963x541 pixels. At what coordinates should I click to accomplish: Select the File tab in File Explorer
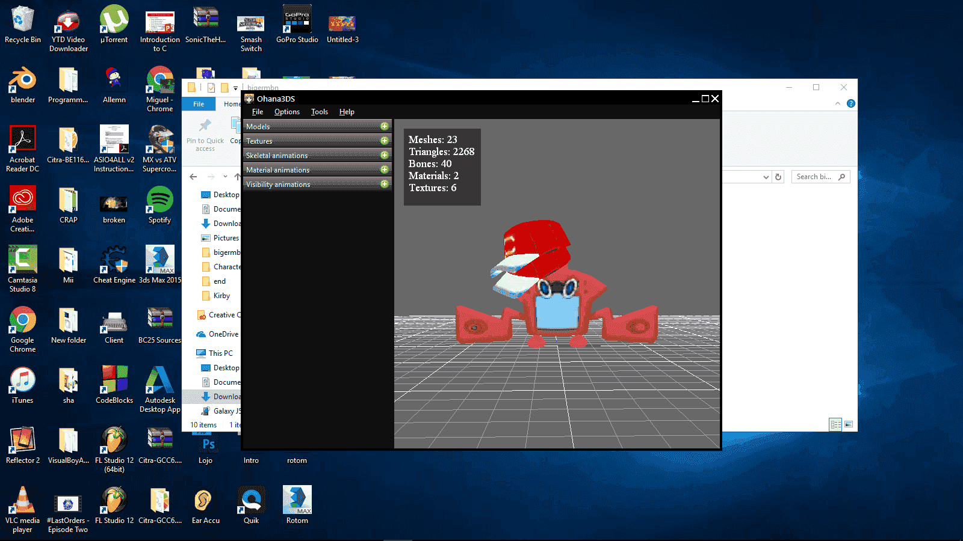click(199, 104)
